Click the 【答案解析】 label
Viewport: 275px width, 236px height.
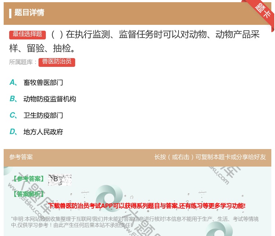coord(29,194)
